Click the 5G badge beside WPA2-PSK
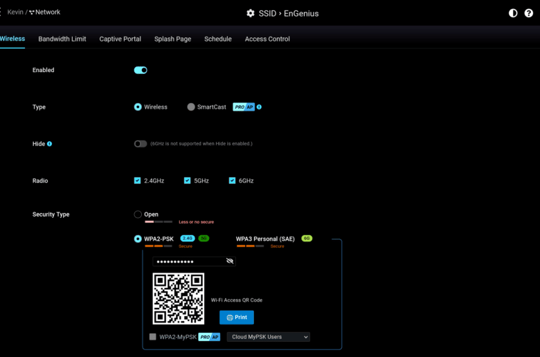Screen dimensions: 540x357 pos(204,238)
